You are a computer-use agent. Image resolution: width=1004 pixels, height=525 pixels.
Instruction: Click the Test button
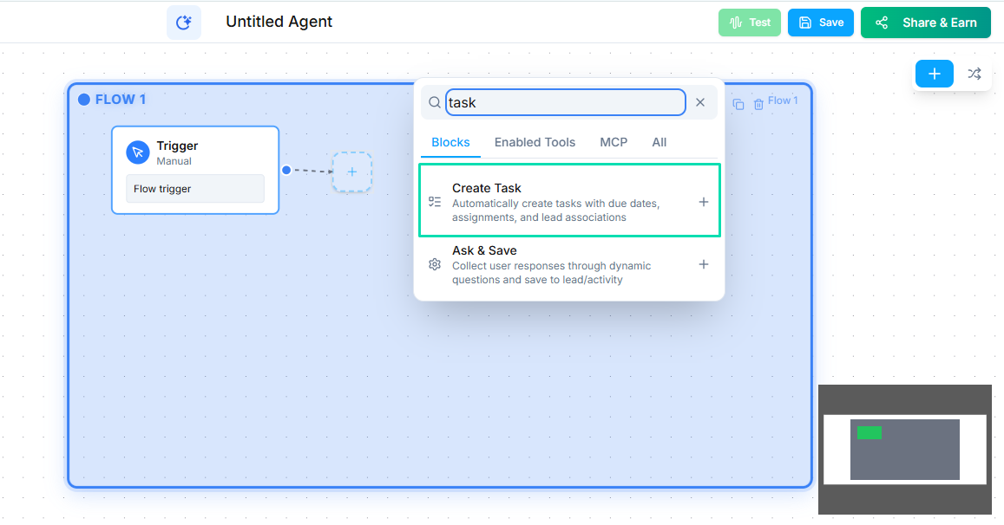click(x=749, y=22)
